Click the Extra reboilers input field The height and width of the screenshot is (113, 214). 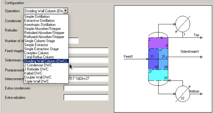(86, 97)
